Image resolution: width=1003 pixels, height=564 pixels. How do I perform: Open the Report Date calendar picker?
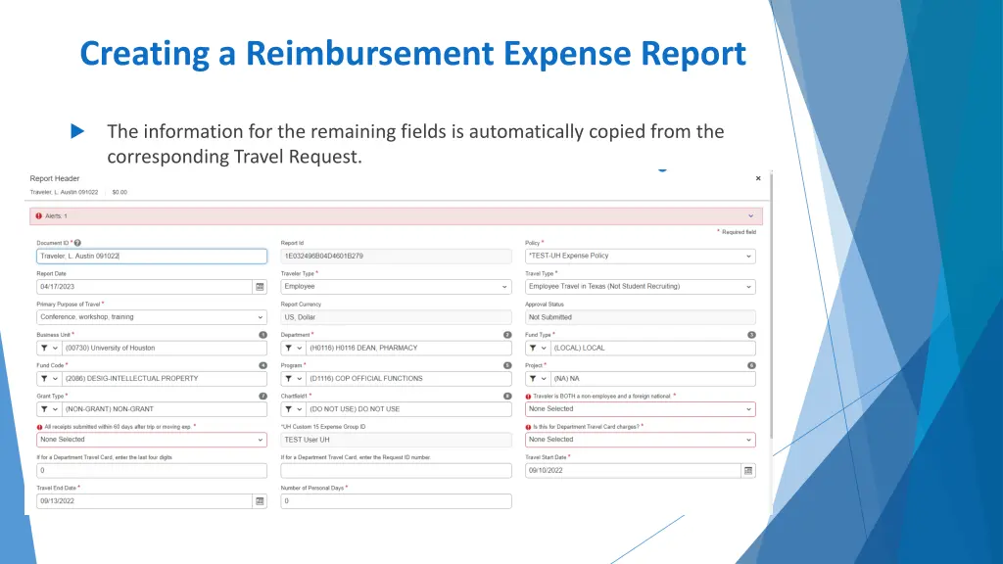260,287
